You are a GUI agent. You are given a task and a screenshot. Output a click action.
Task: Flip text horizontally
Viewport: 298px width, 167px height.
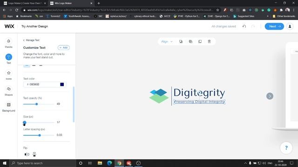click(x=27, y=154)
